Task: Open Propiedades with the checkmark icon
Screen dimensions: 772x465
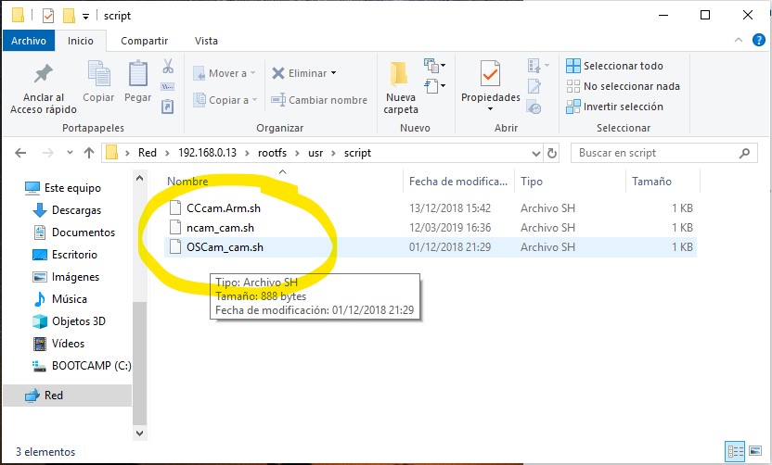Action: coord(490,74)
